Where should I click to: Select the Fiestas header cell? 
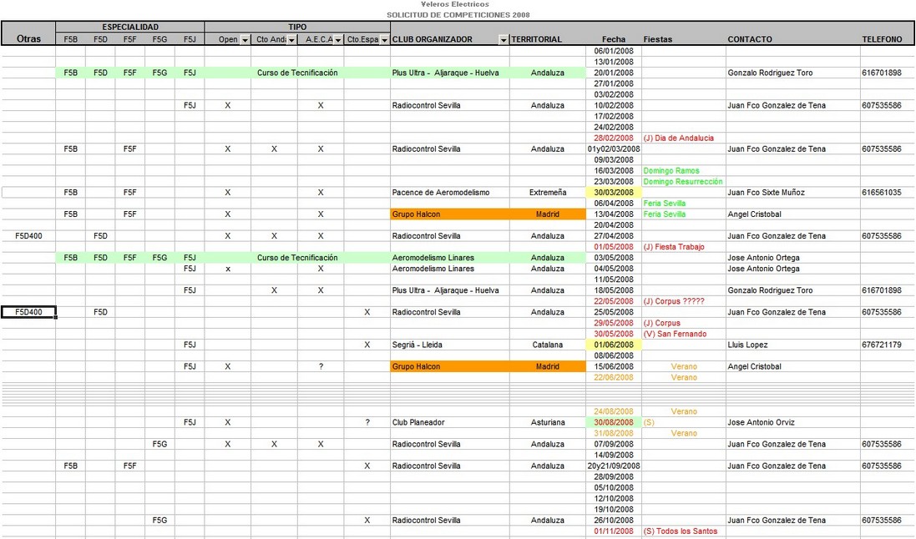pos(658,39)
